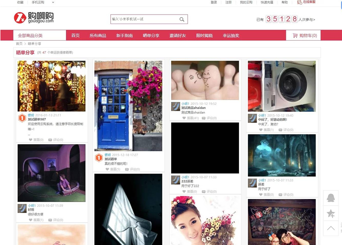This screenshot has height=245, width=342.
Task: Expand 我的云购 menu in top bar
Action: 246,2
